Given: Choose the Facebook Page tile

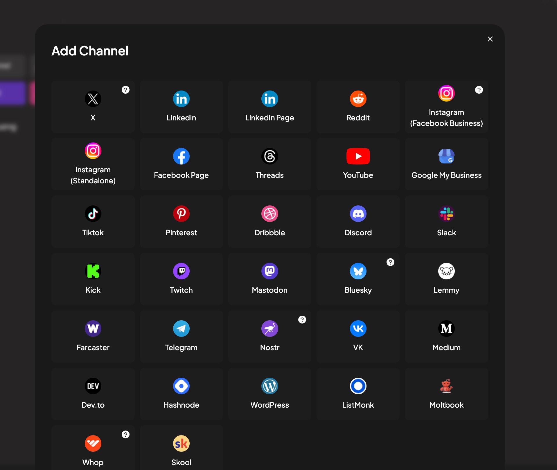Looking at the screenshot, I should 181,164.
